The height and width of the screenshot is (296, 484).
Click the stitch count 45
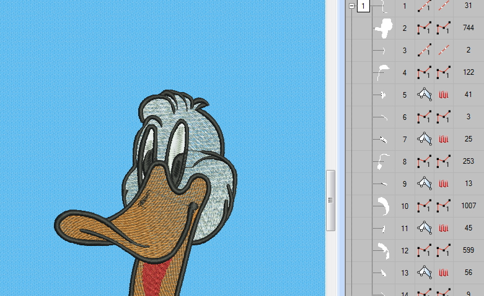coord(469,227)
